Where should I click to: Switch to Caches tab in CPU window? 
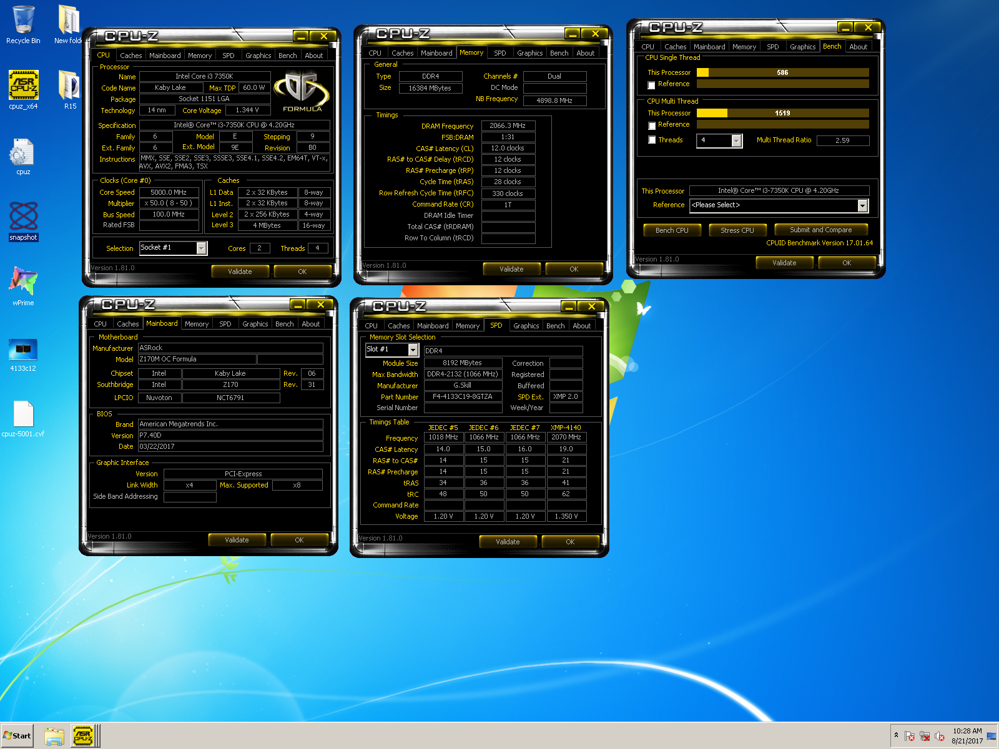coord(130,56)
